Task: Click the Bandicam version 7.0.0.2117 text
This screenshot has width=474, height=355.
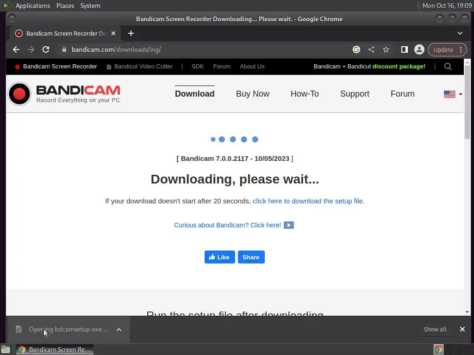Action: (235, 159)
